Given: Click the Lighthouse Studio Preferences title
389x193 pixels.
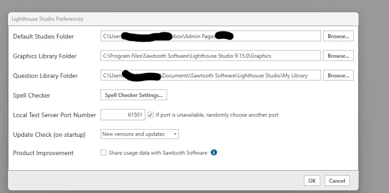Looking at the screenshot, I should click(x=47, y=19).
